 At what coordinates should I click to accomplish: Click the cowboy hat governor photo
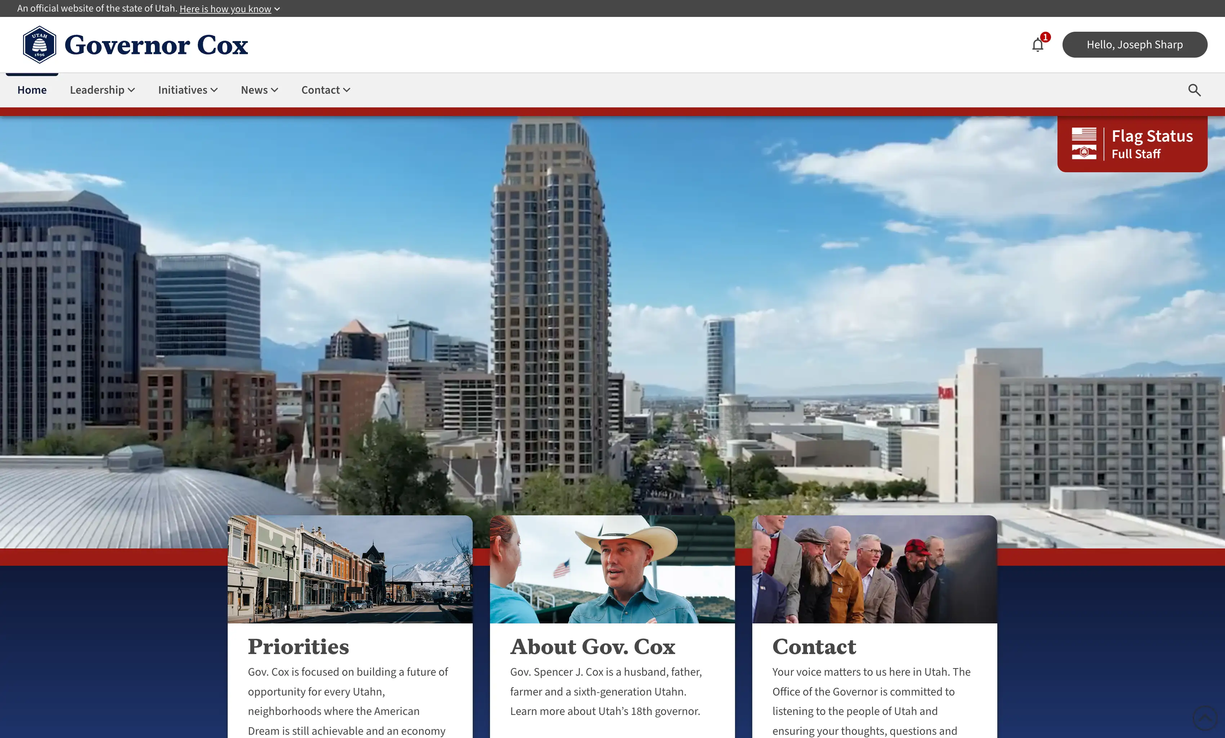coord(612,569)
